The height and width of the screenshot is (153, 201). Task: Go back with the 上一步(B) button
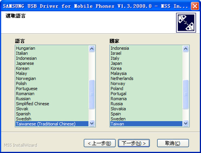point(100,143)
